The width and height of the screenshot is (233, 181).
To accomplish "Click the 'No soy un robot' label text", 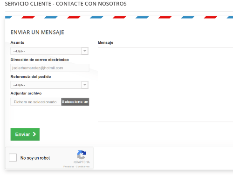I will click(35, 158).
